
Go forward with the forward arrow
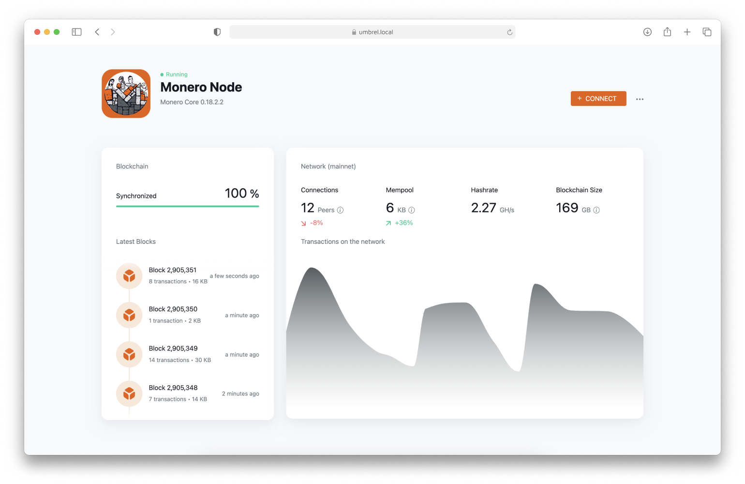[113, 32]
